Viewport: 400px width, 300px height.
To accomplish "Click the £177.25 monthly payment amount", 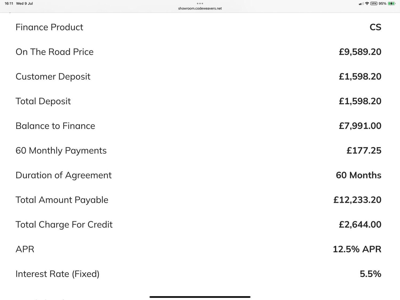I will pyautogui.click(x=364, y=150).
